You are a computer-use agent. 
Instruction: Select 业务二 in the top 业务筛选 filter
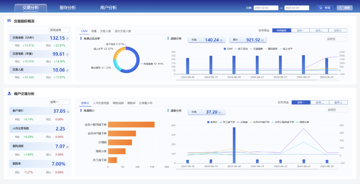coord(319,30)
